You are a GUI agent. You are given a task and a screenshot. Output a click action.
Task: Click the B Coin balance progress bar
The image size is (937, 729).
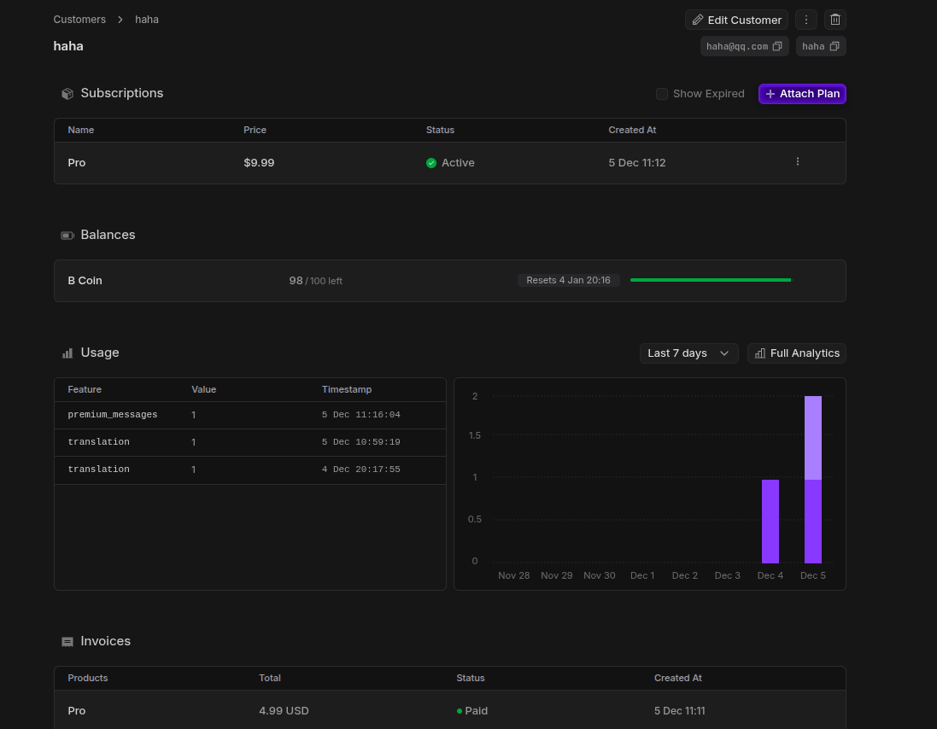tap(710, 280)
